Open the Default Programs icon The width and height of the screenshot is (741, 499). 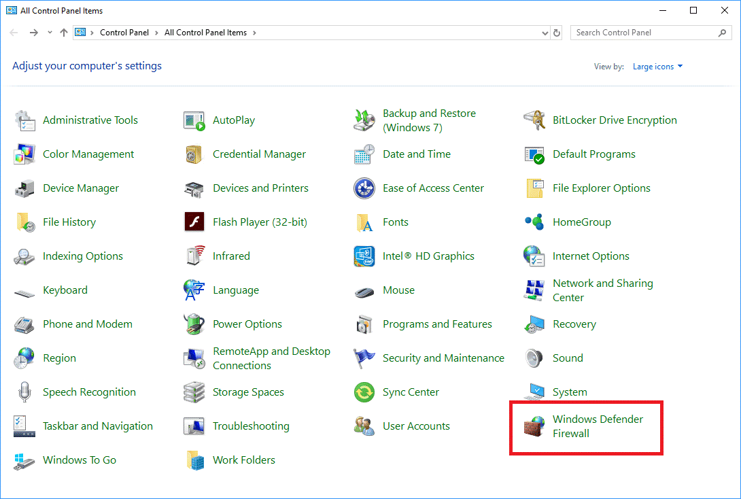point(534,154)
